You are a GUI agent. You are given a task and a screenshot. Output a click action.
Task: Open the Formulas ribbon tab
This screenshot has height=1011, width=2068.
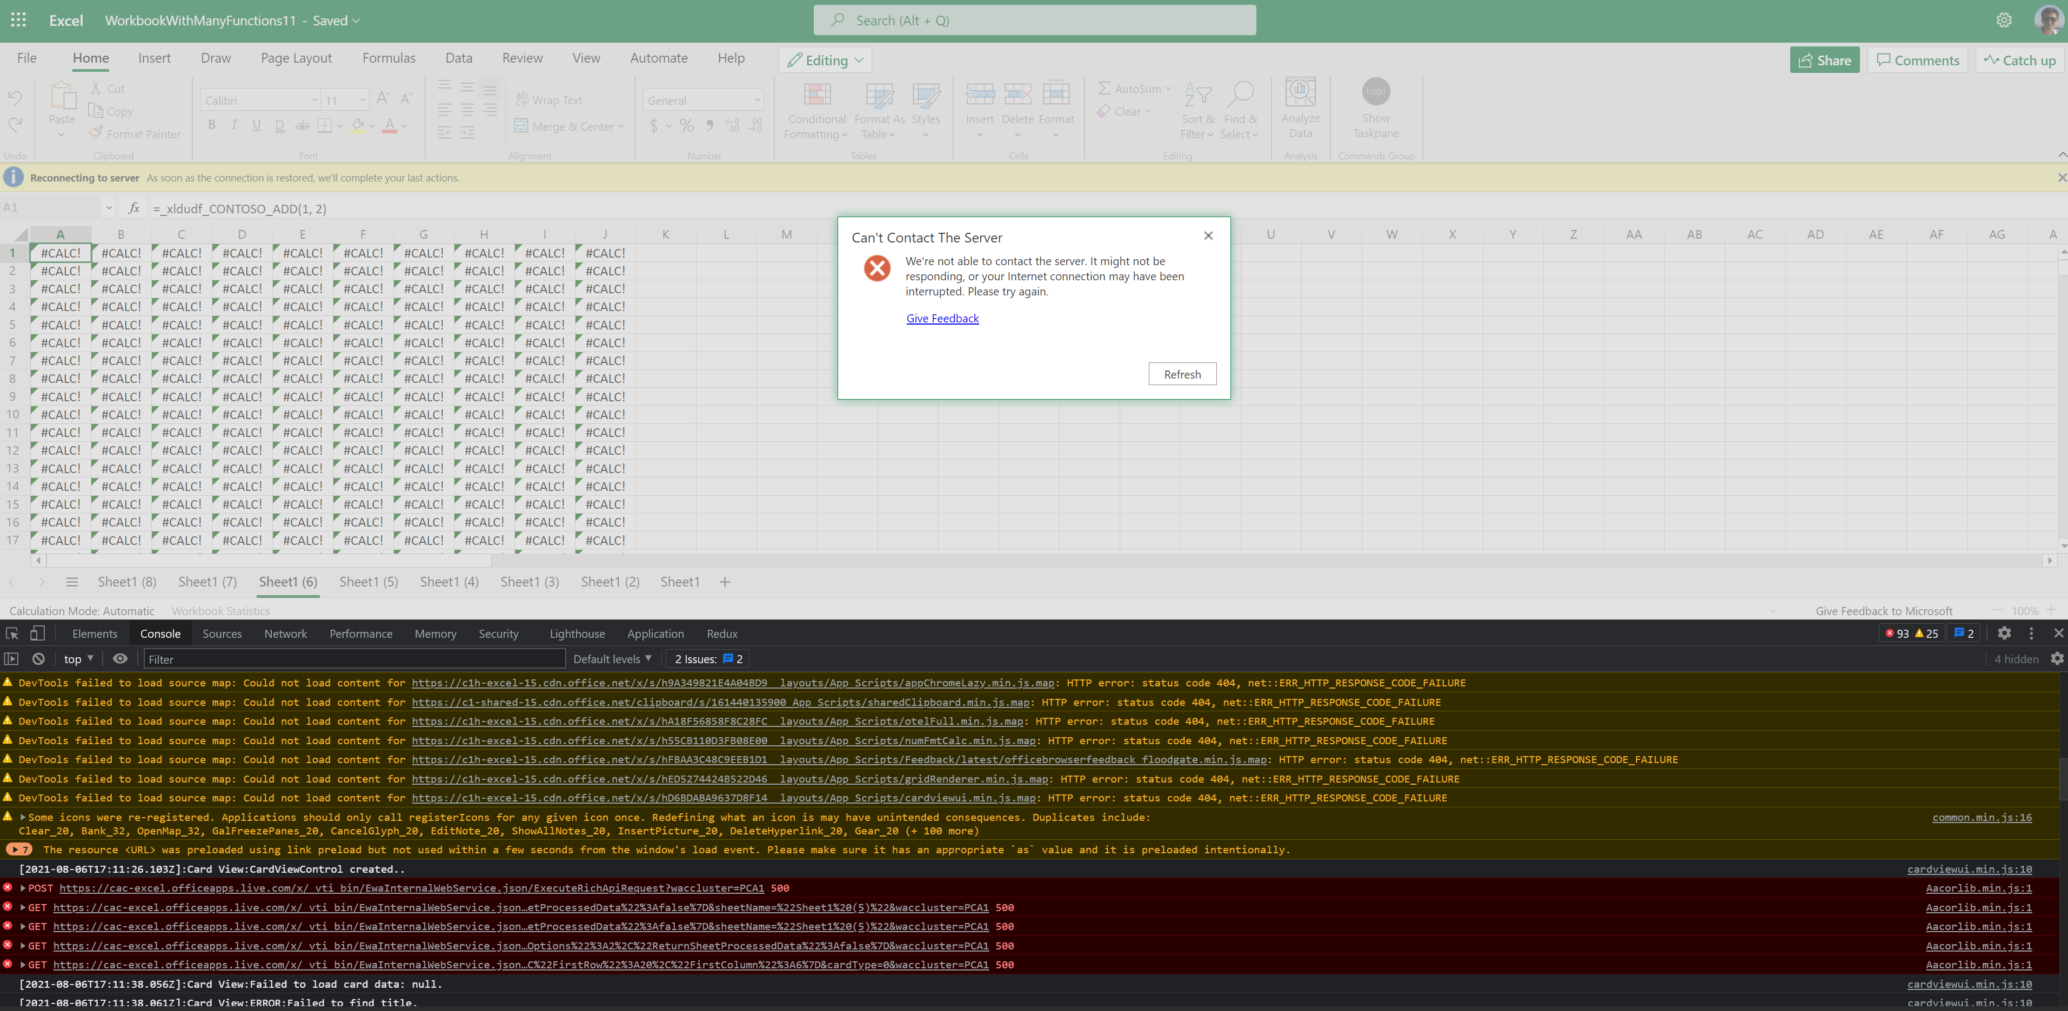[x=389, y=58]
